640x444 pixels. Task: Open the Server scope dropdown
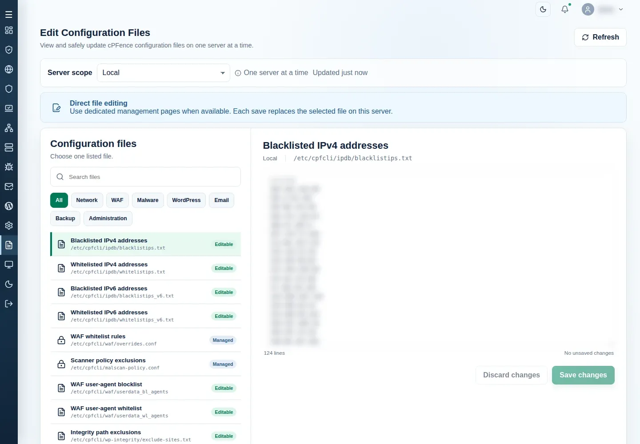point(163,73)
